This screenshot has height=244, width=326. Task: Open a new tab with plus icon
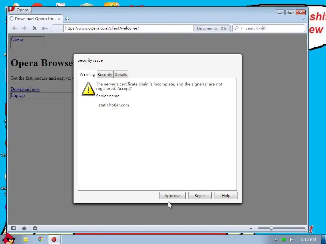tap(67, 19)
